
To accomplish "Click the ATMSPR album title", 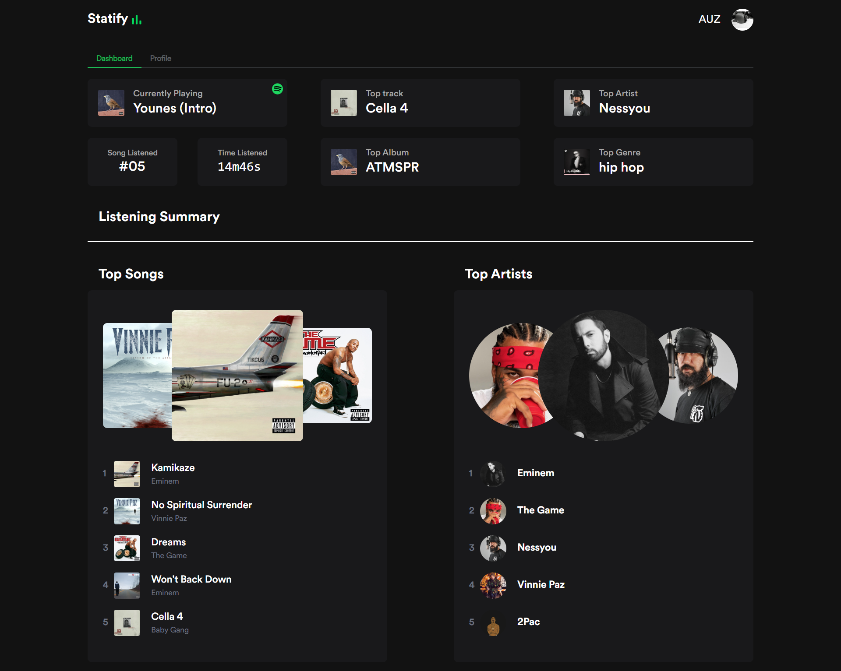I will coord(392,167).
